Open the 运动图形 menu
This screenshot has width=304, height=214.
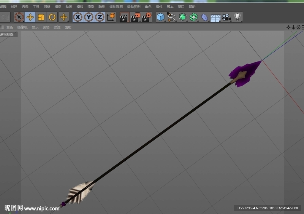click(134, 7)
